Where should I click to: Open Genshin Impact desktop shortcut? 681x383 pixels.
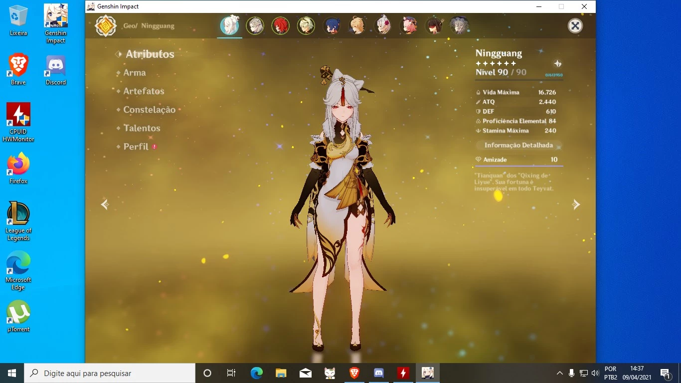pyautogui.click(x=56, y=24)
